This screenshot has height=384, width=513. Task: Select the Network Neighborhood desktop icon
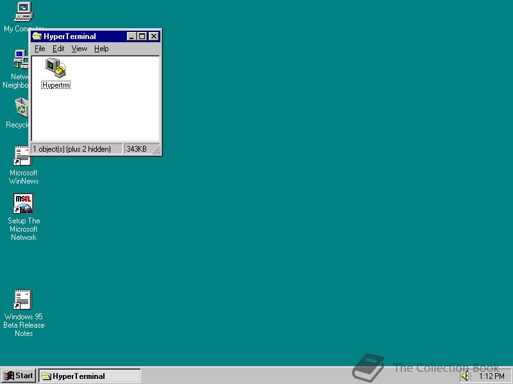(21, 60)
